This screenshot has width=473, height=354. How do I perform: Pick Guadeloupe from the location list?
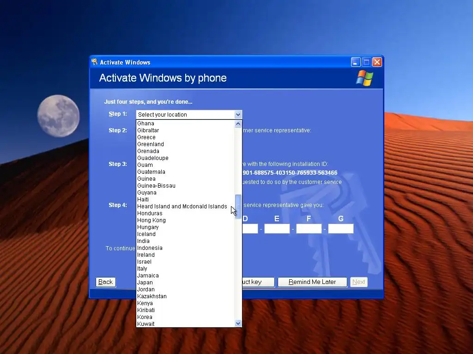pyautogui.click(x=185, y=158)
